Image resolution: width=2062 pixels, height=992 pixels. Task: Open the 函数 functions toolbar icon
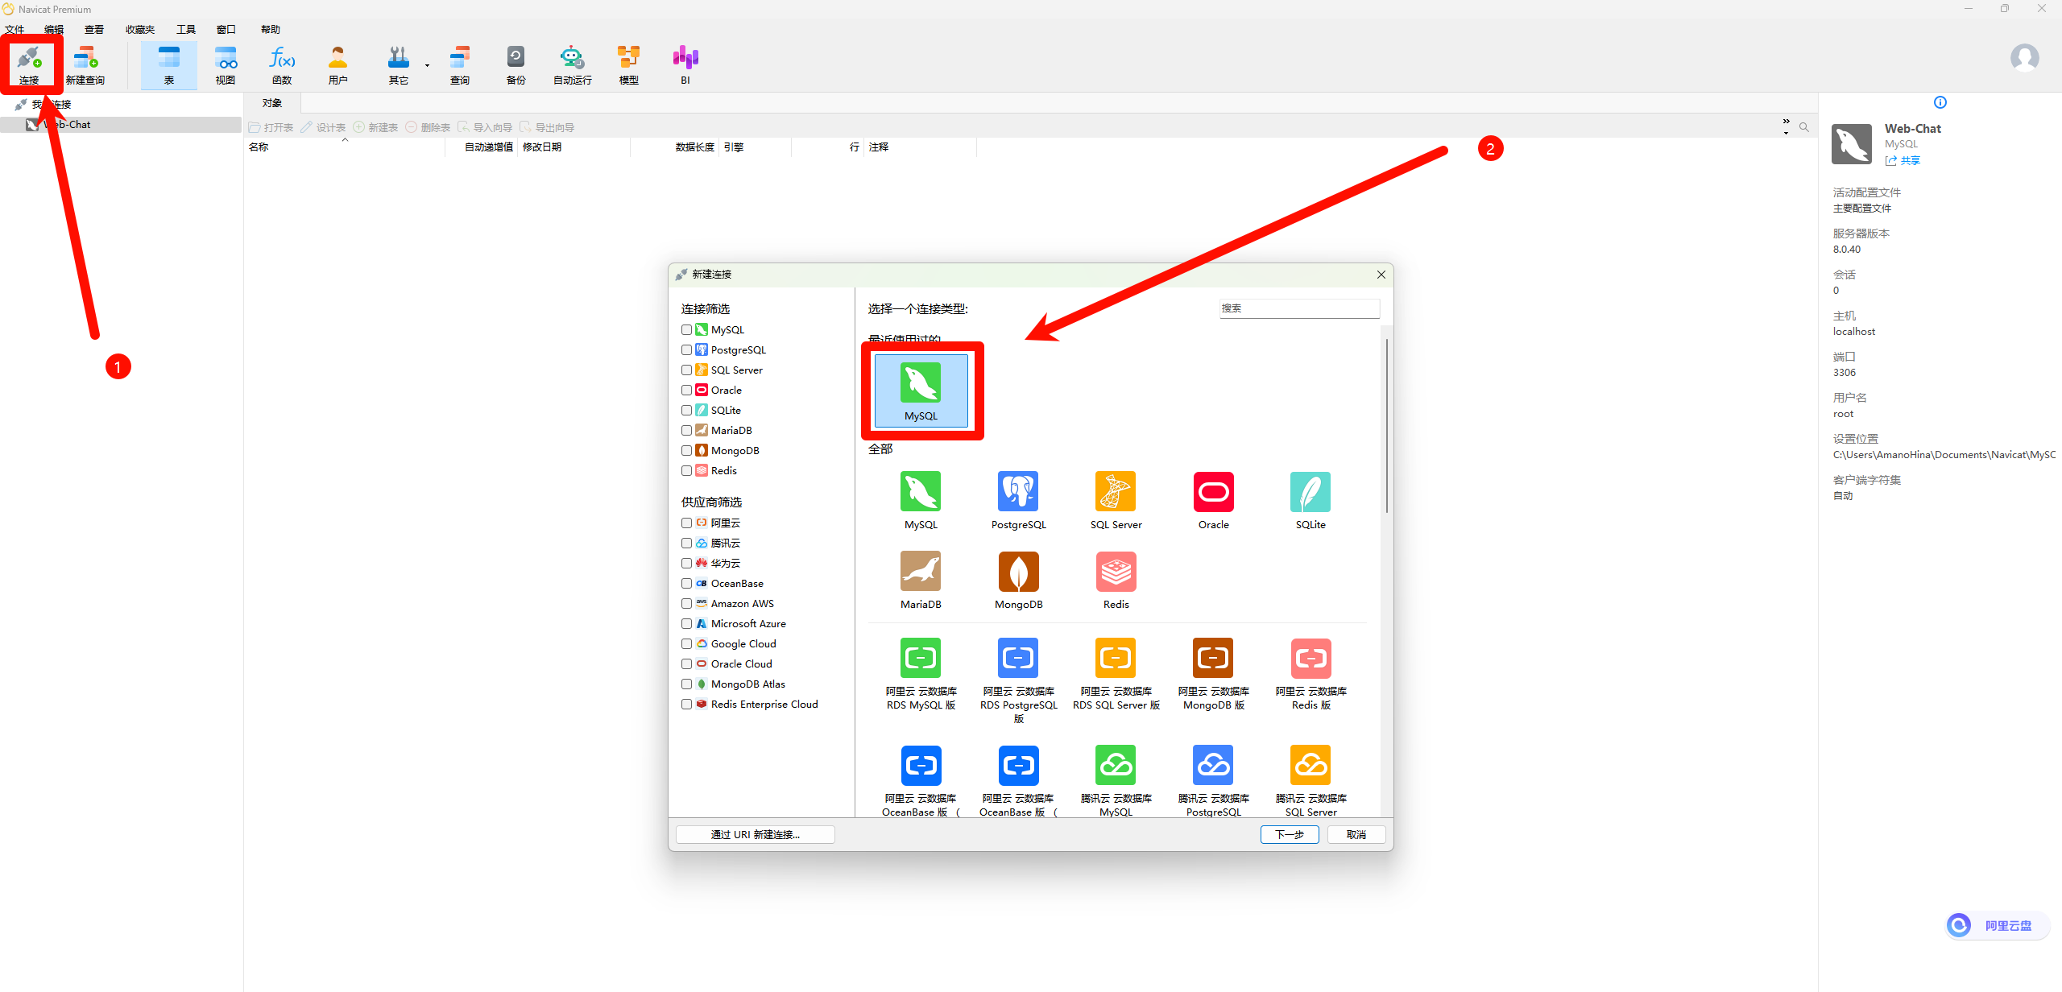point(282,64)
